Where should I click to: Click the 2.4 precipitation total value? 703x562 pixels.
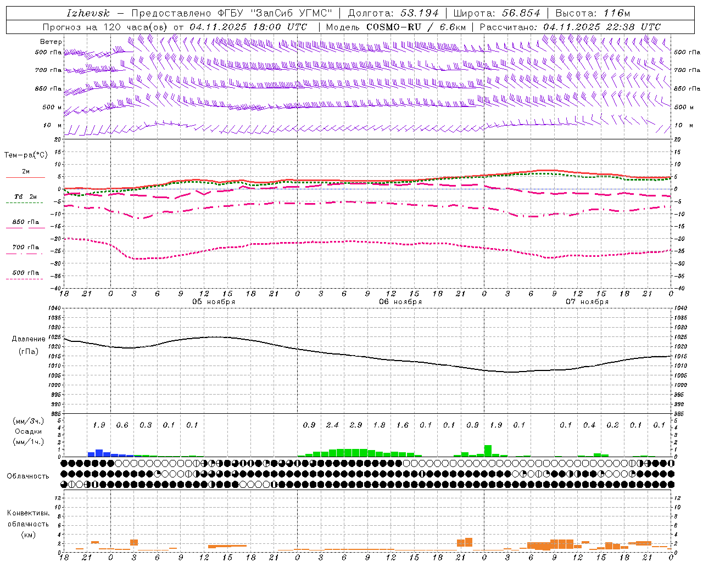[x=332, y=425]
